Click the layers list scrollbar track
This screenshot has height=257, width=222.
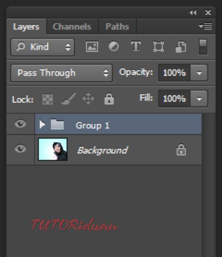(208, 185)
